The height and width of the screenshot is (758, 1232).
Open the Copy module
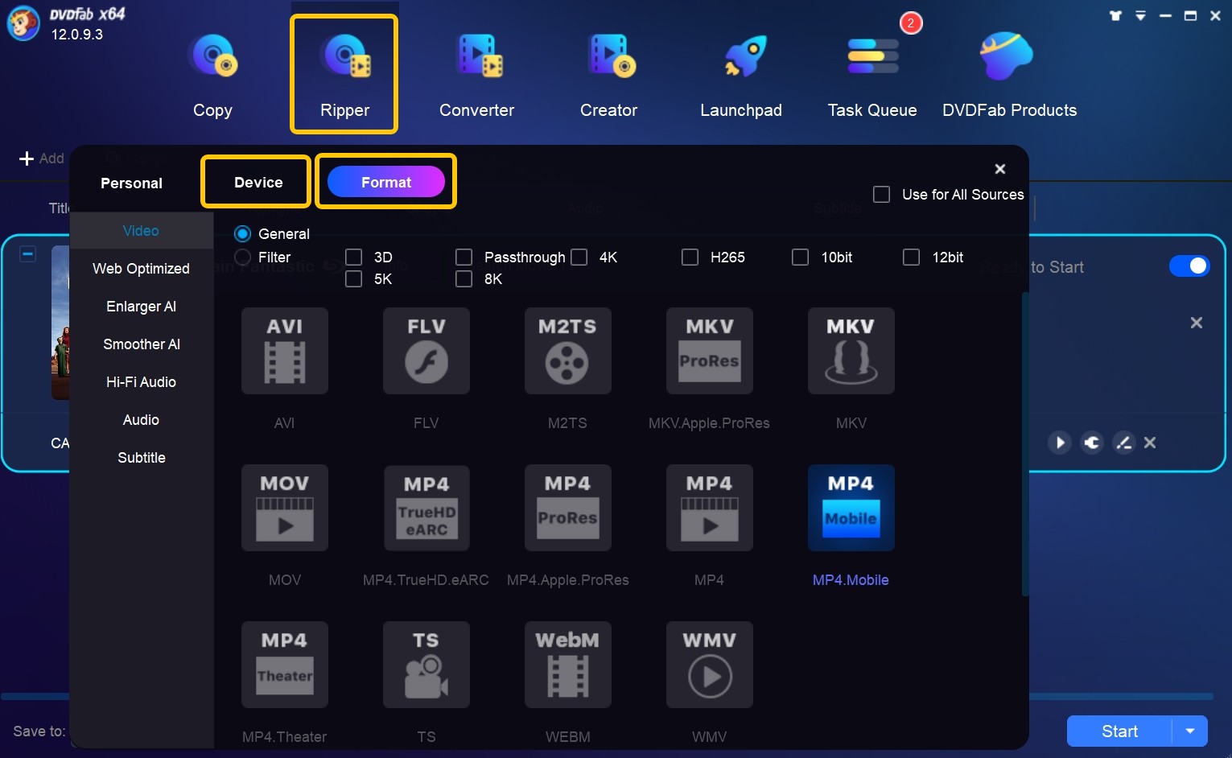[x=212, y=76]
